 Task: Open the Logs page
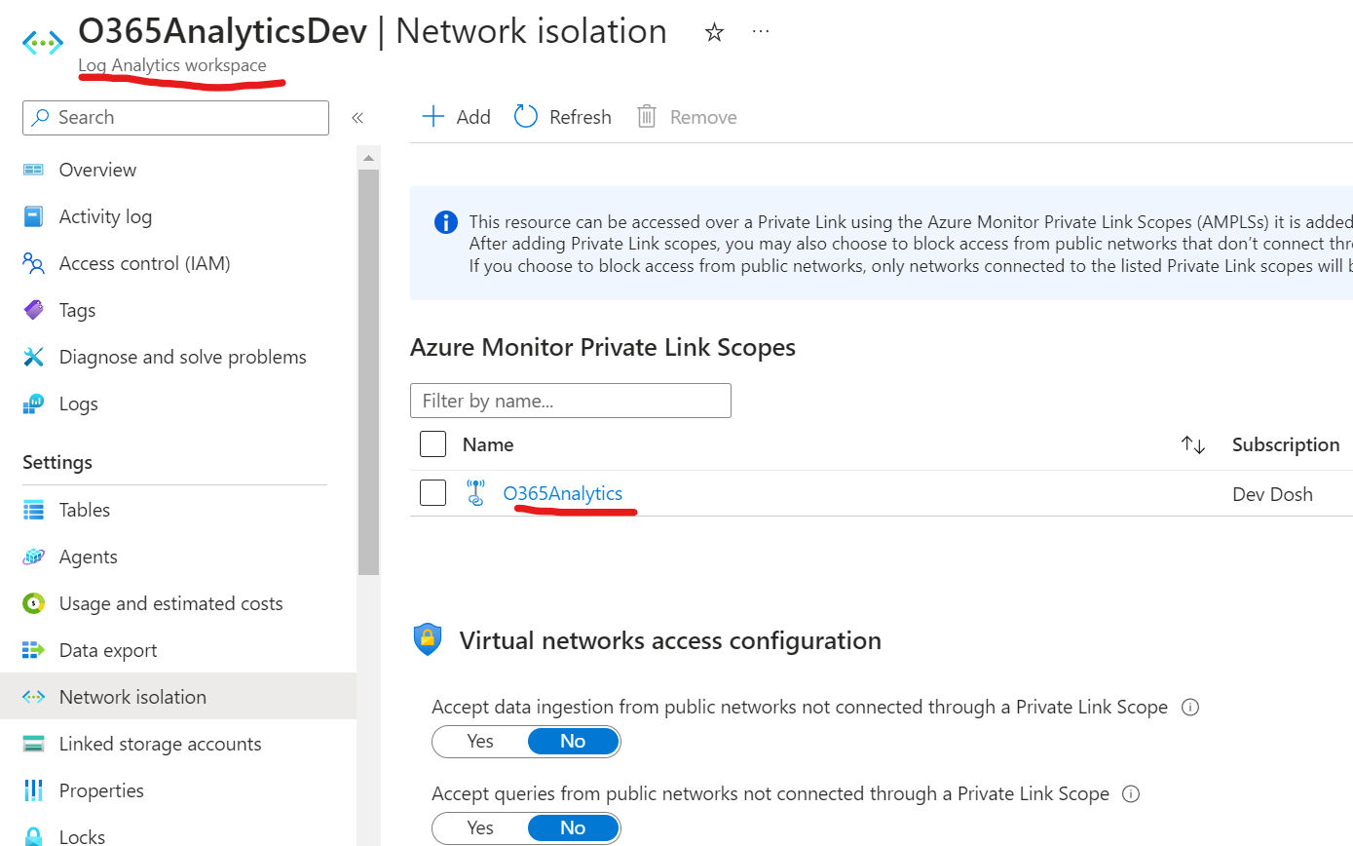click(x=79, y=404)
